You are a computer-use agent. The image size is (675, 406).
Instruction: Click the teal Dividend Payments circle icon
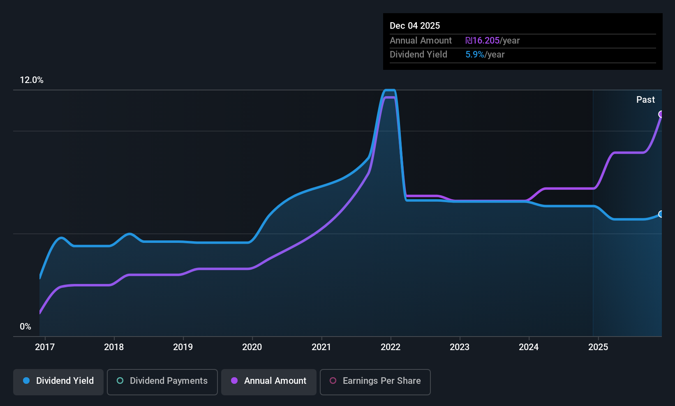point(120,381)
